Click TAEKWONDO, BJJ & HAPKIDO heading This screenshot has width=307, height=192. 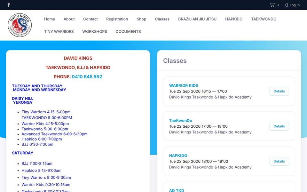(x=78, y=68)
